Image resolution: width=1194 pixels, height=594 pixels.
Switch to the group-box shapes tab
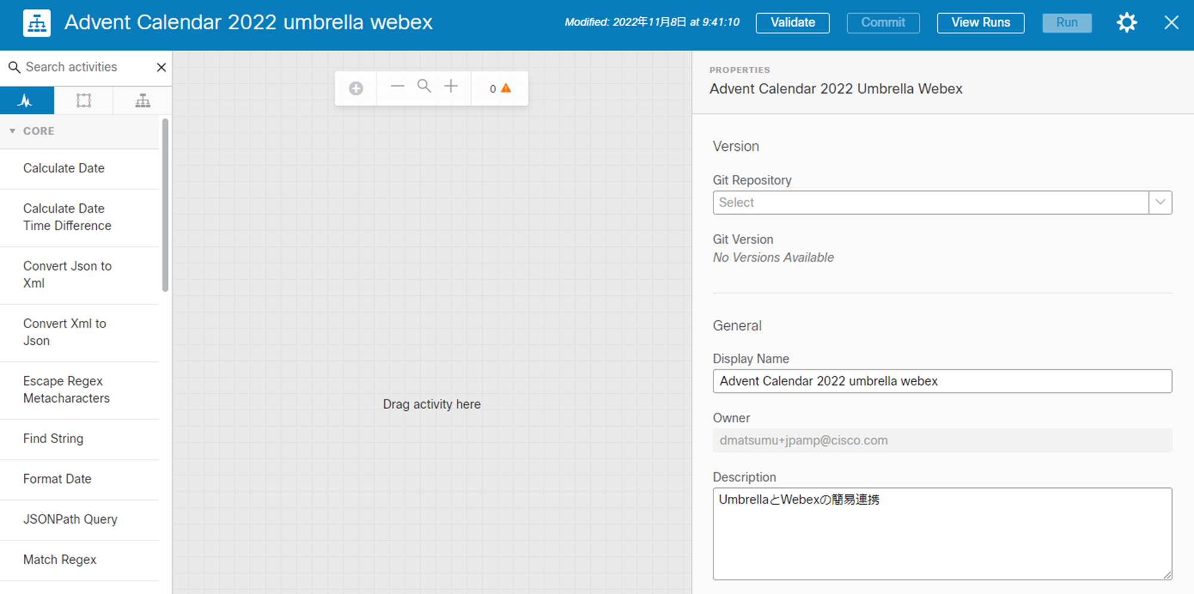pos(84,100)
